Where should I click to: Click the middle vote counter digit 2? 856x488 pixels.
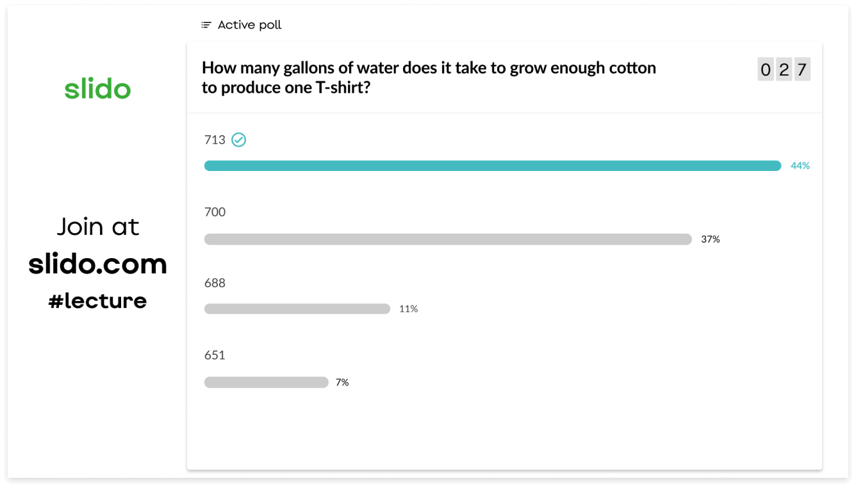coord(784,69)
